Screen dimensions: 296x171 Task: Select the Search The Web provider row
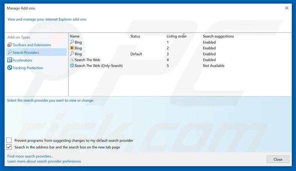[87, 60]
